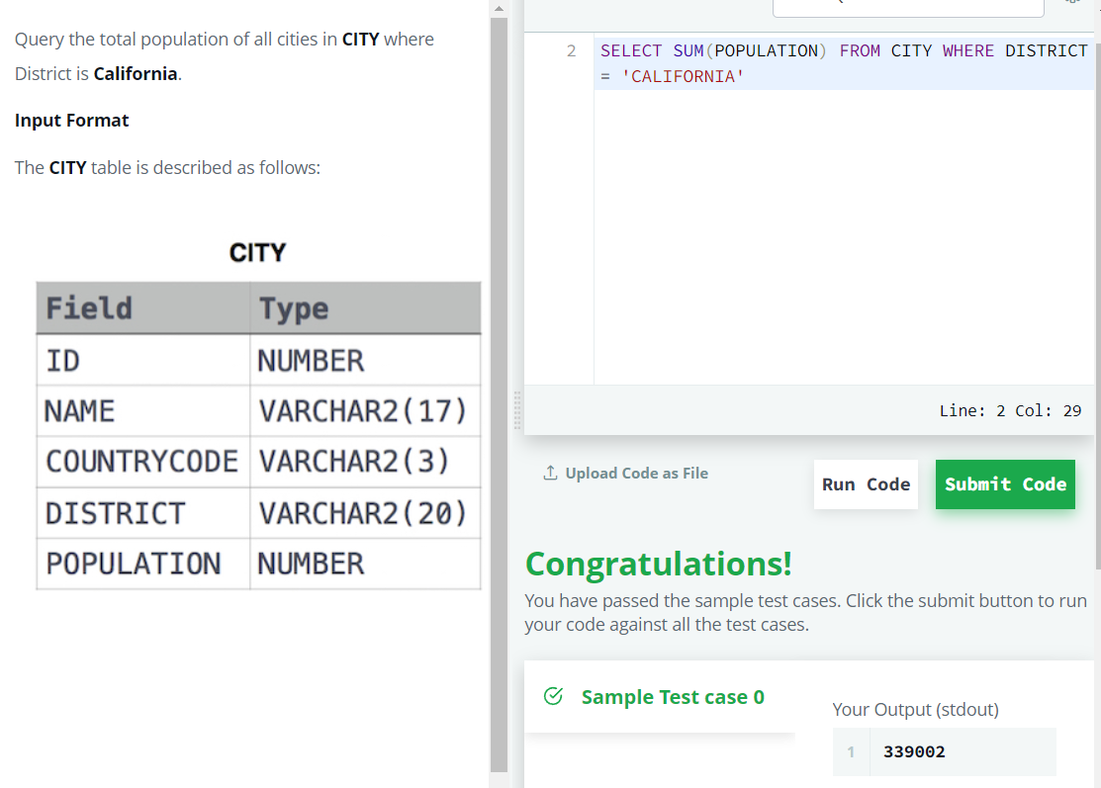Screen dimensions: 1101x788
Task: Click the green Submit Code button
Action: point(1005,484)
